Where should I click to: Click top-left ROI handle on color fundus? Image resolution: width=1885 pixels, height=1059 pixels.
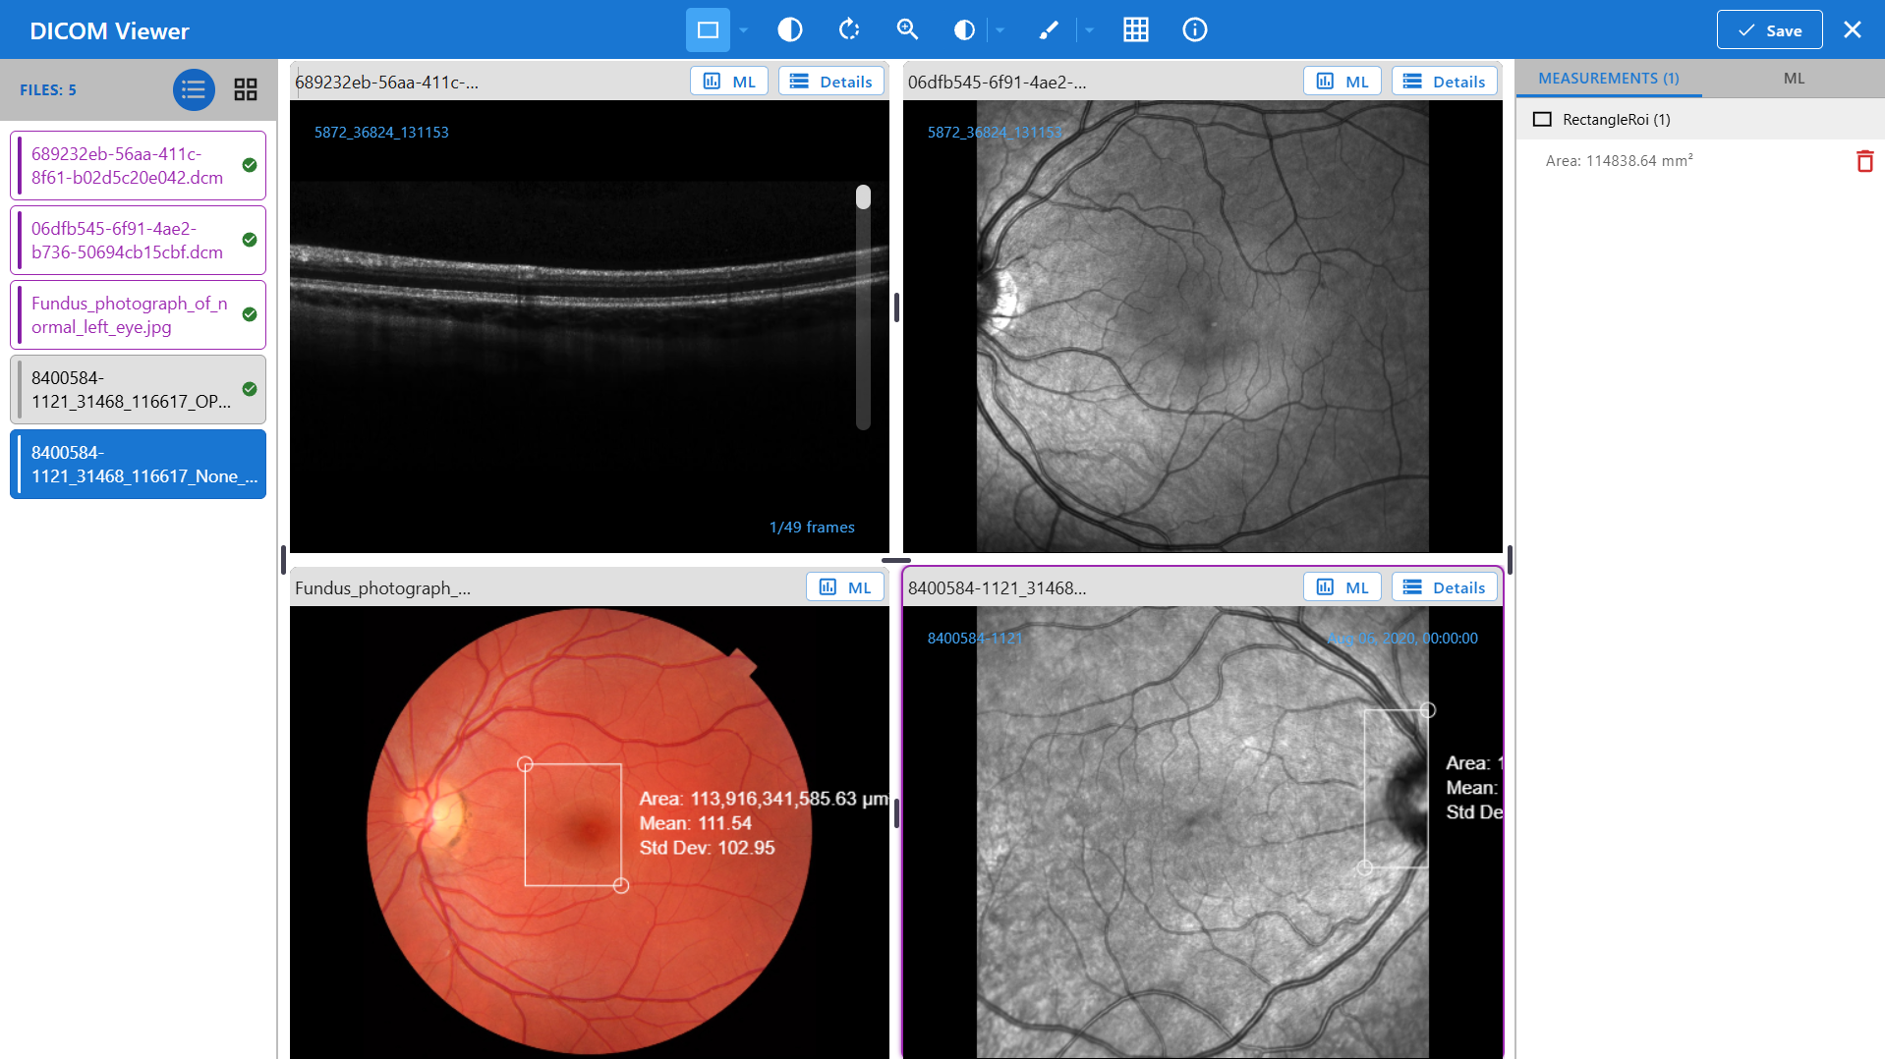click(526, 764)
